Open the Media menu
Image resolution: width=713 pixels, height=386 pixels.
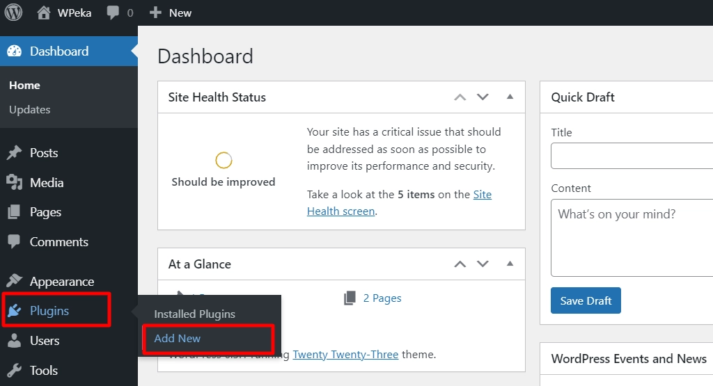tap(47, 182)
